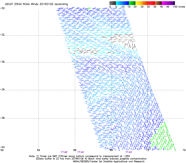
Task: Click the -32 latitude axis label
Action: point(2,35)
